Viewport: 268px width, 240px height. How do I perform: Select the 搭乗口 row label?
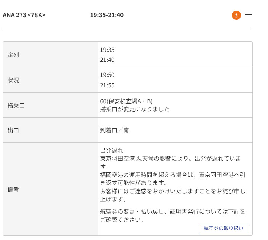click(x=16, y=105)
